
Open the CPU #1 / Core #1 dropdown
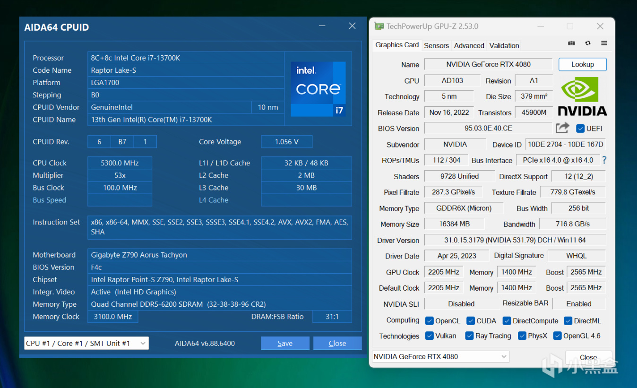pos(86,343)
